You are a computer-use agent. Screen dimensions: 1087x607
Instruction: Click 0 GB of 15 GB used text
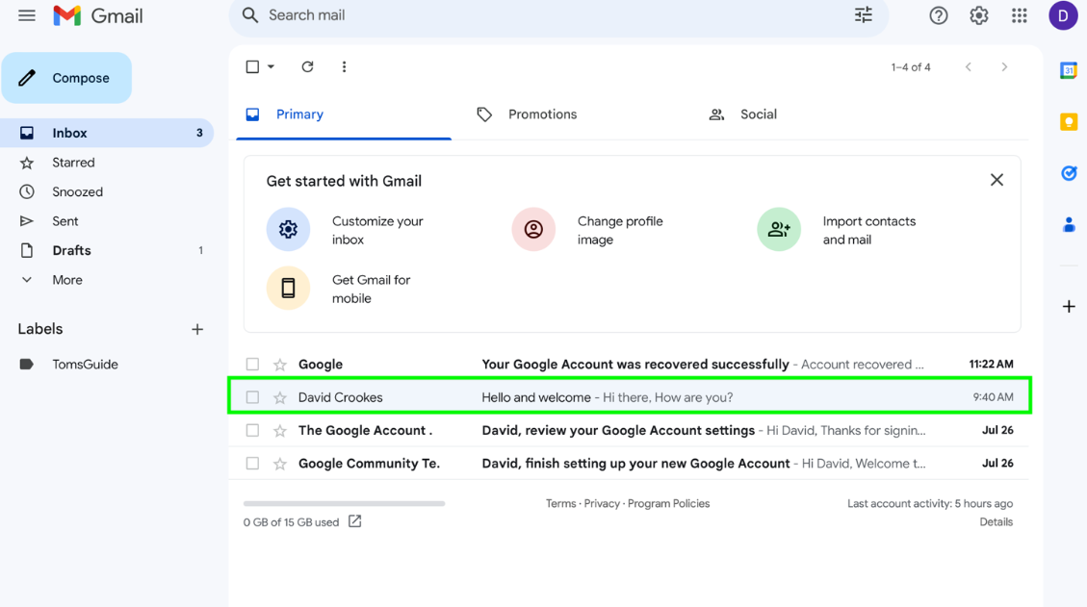[291, 522]
